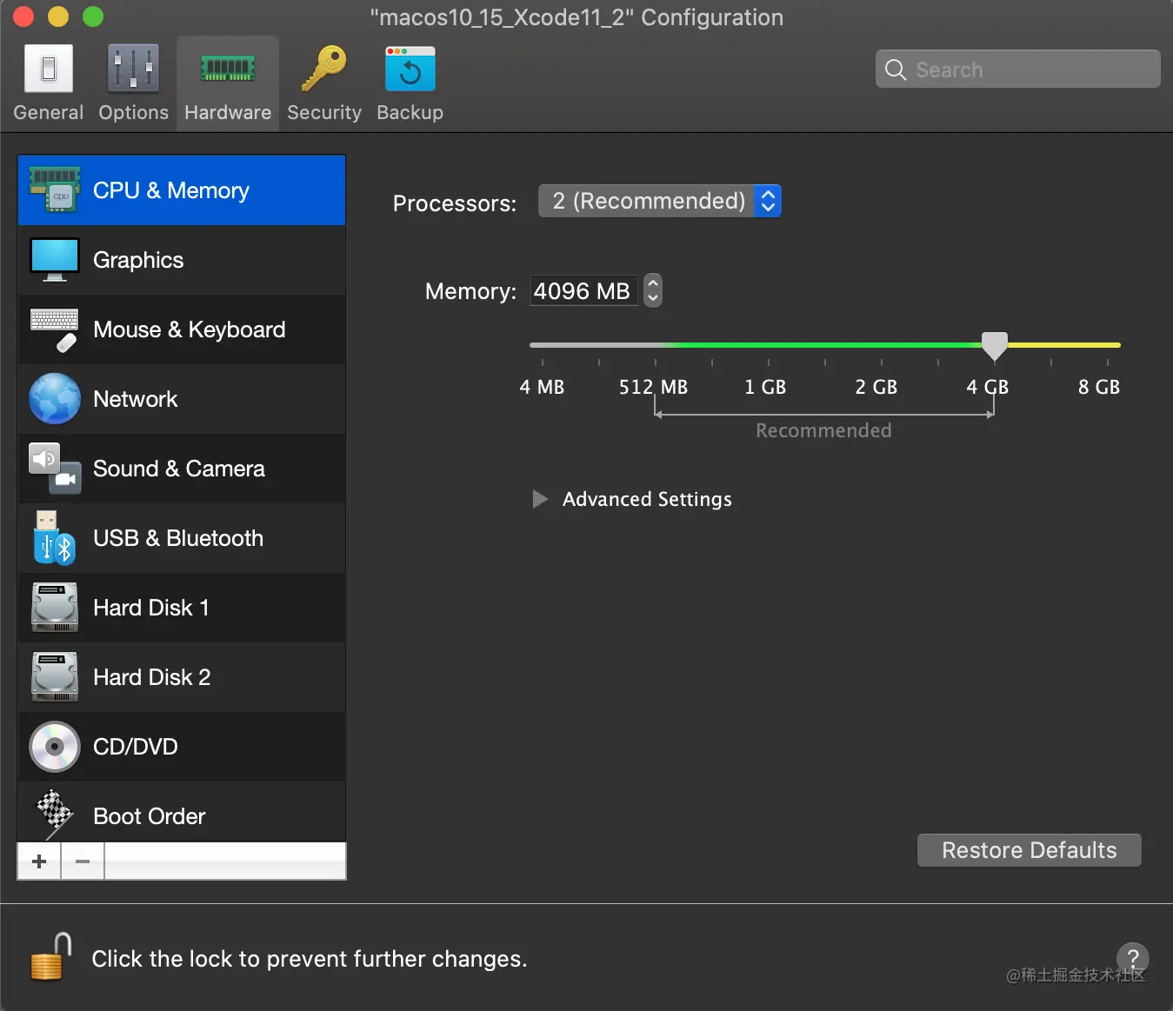Click the Network globe icon

55,398
